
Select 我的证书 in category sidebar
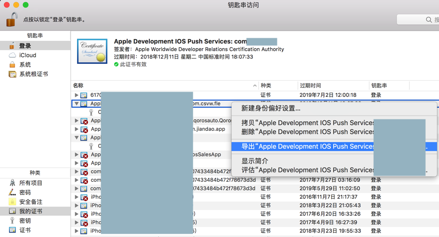point(31,211)
